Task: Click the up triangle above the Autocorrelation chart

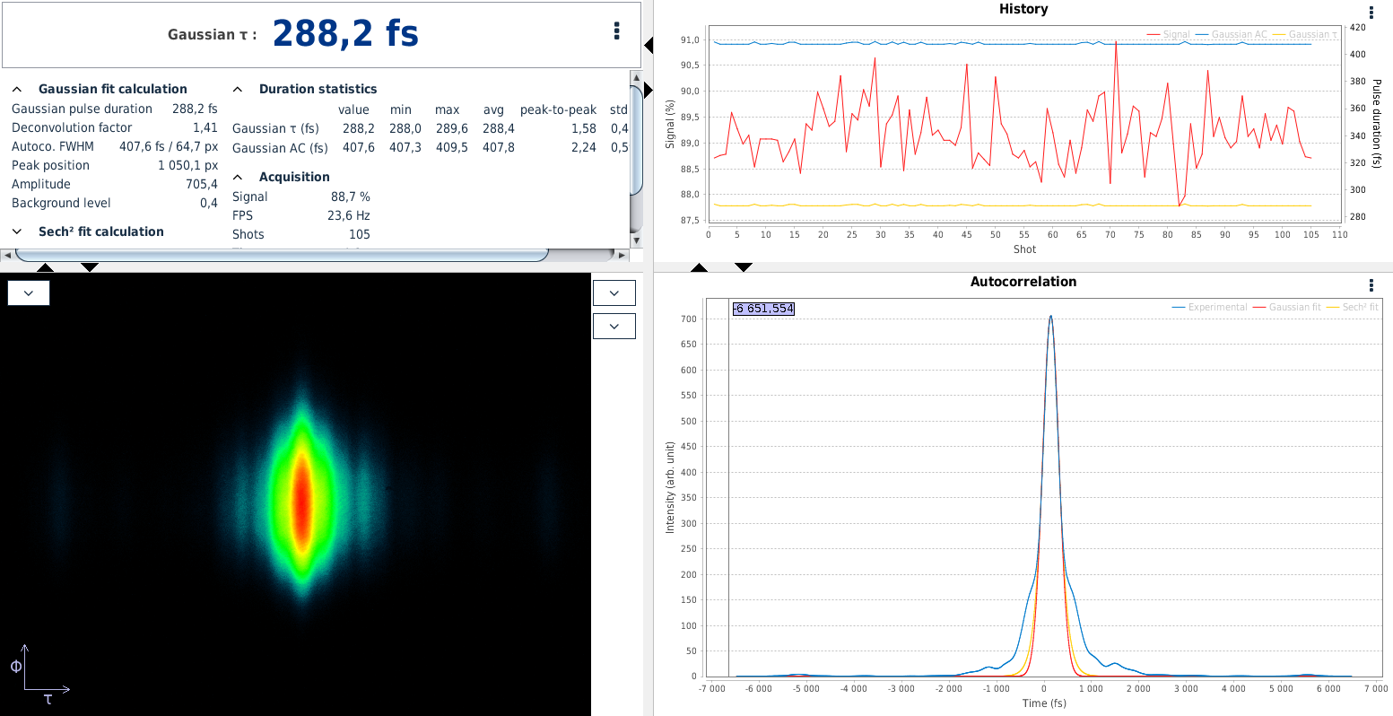Action: (x=700, y=267)
